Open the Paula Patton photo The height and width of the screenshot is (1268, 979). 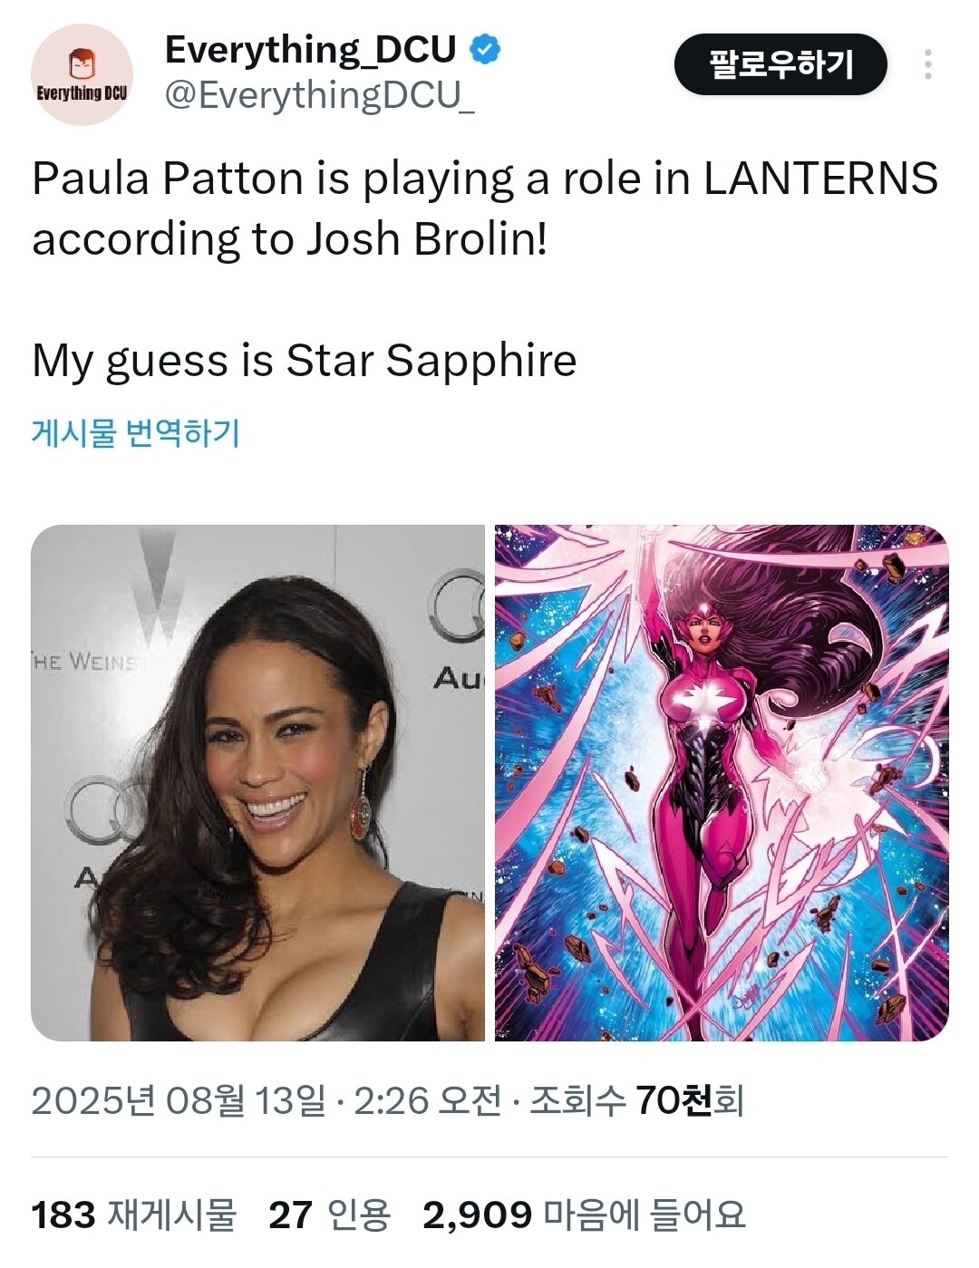[x=258, y=782]
